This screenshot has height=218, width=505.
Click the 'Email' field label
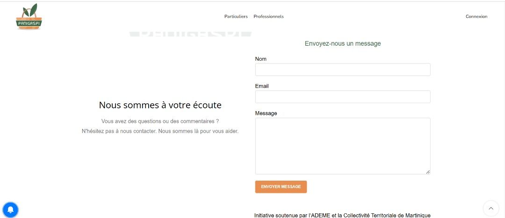click(x=261, y=86)
